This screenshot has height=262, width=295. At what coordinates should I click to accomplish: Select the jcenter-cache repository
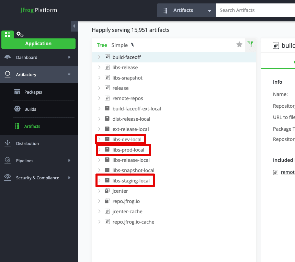coord(127,212)
